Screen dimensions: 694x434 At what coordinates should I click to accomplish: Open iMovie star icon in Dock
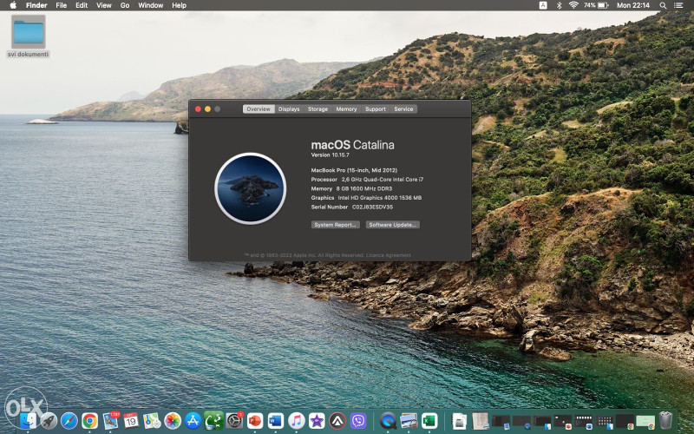pos(317,421)
